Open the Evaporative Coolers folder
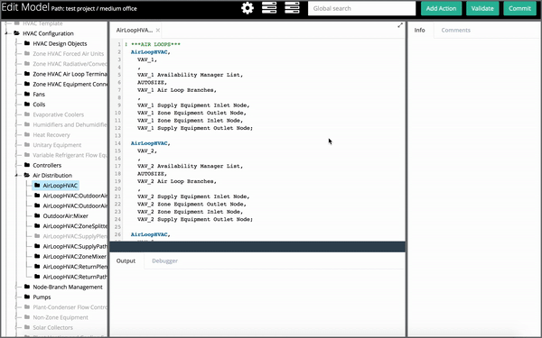 (58, 114)
